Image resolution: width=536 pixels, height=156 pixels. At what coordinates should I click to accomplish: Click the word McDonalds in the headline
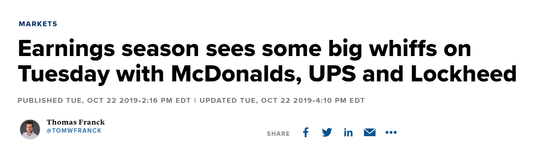pos(237,74)
